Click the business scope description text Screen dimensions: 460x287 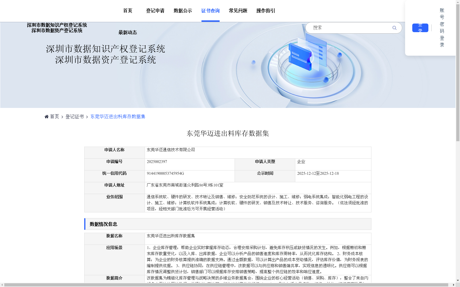(x=257, y=203)
